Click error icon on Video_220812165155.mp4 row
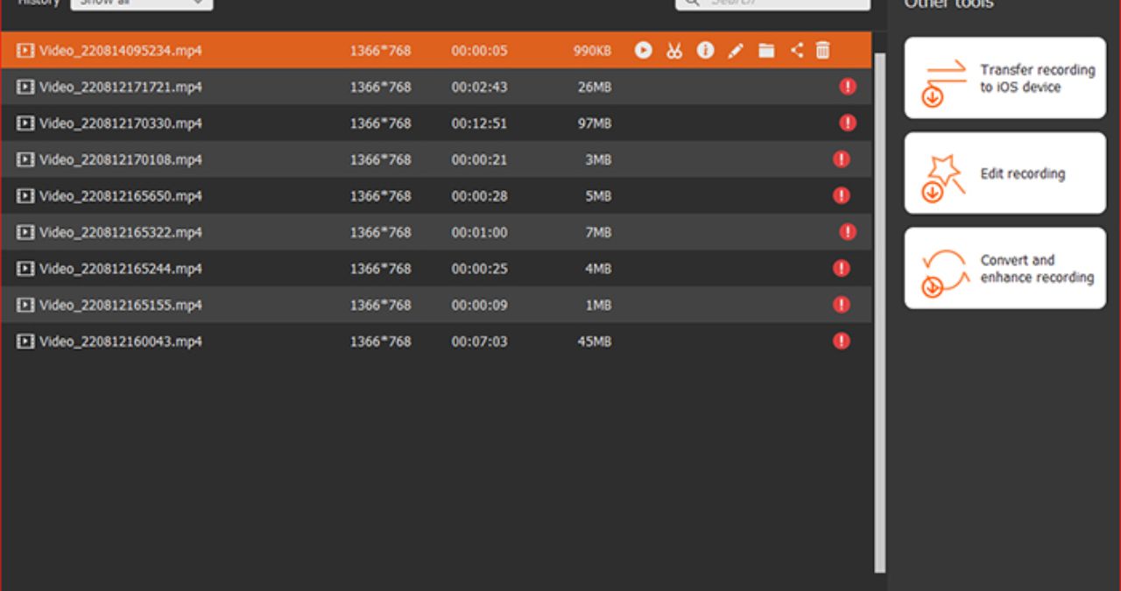Image resolution: width=1121 pixels, height=591 pixels. (x=842, y=305)
